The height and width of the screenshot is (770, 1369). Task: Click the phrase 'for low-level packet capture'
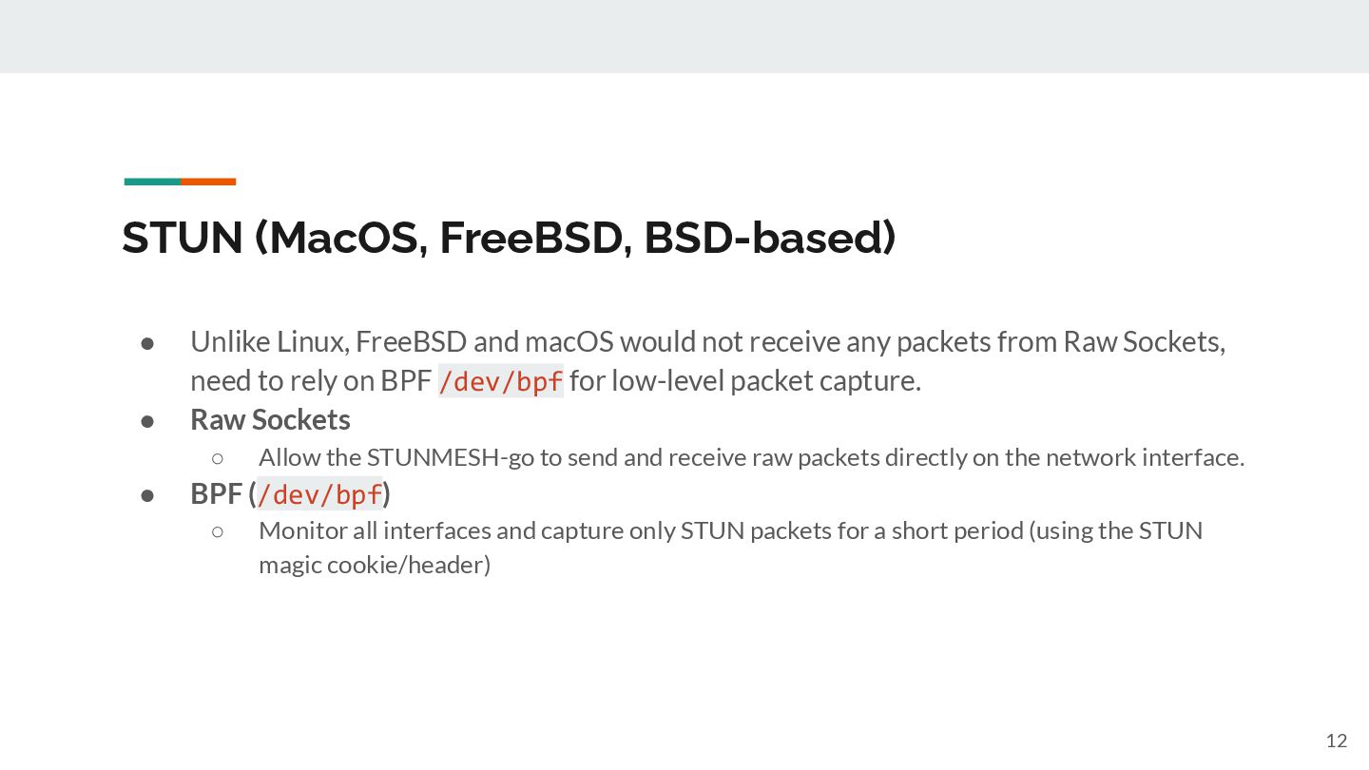click(x=744, y=382)
